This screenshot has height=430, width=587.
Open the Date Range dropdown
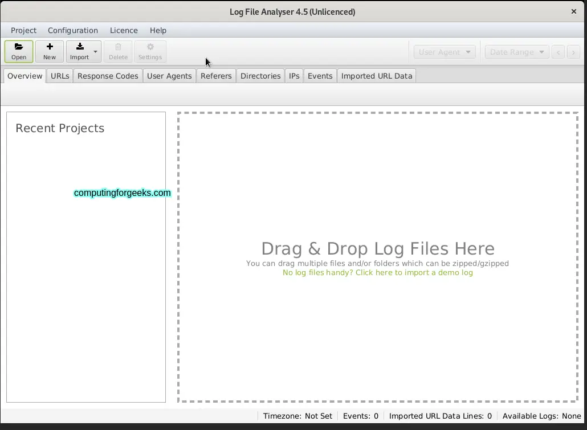tap(517, 52)
